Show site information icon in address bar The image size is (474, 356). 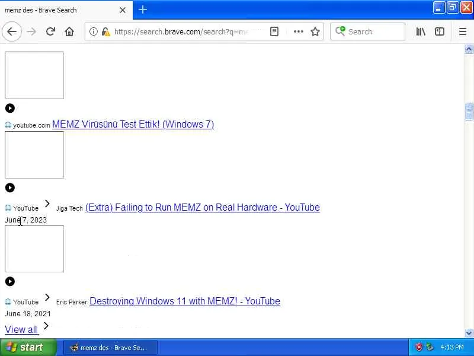94,31
